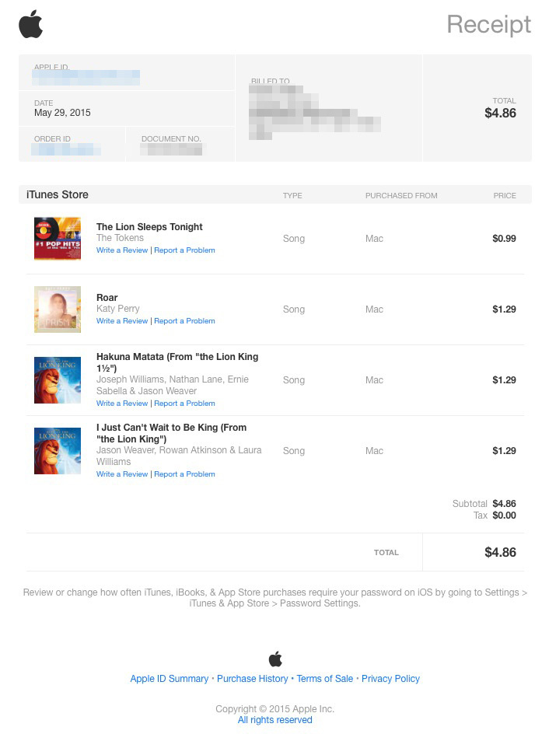Open the I Just Can't Wait to Be King artwork
The height and width of the screenshot is (741, 549).
[x=57, y=450]
